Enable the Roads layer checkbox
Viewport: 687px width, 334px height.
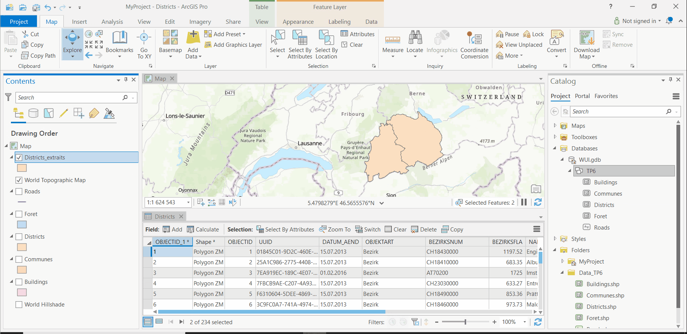click(19, 192)
